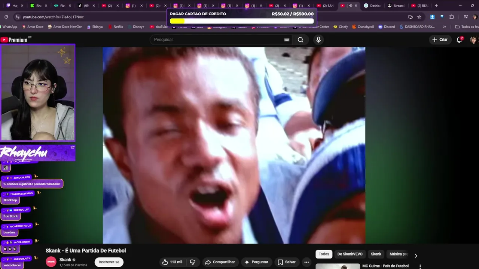Image resolution: width=479 pixels, height=269 pixels.
Task: Open the MC Guime video kebab menu
Action: click(420, 266)
